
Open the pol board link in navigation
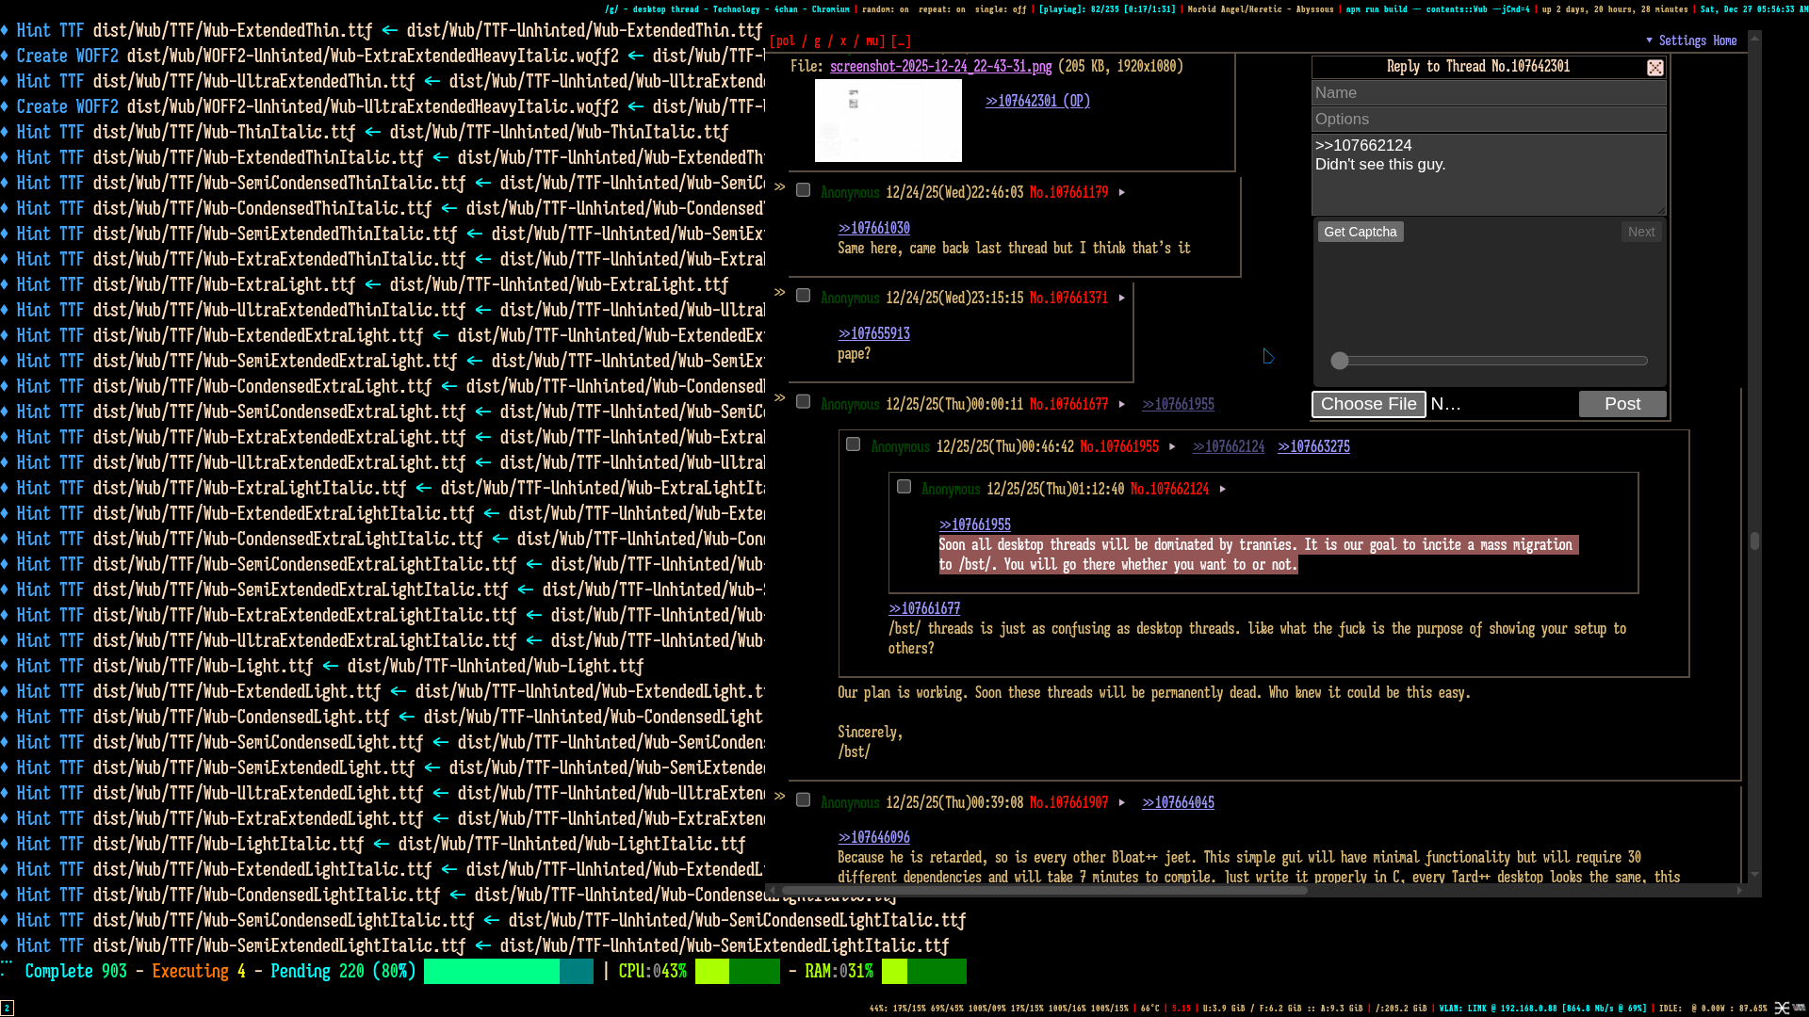tap(785, 41)
